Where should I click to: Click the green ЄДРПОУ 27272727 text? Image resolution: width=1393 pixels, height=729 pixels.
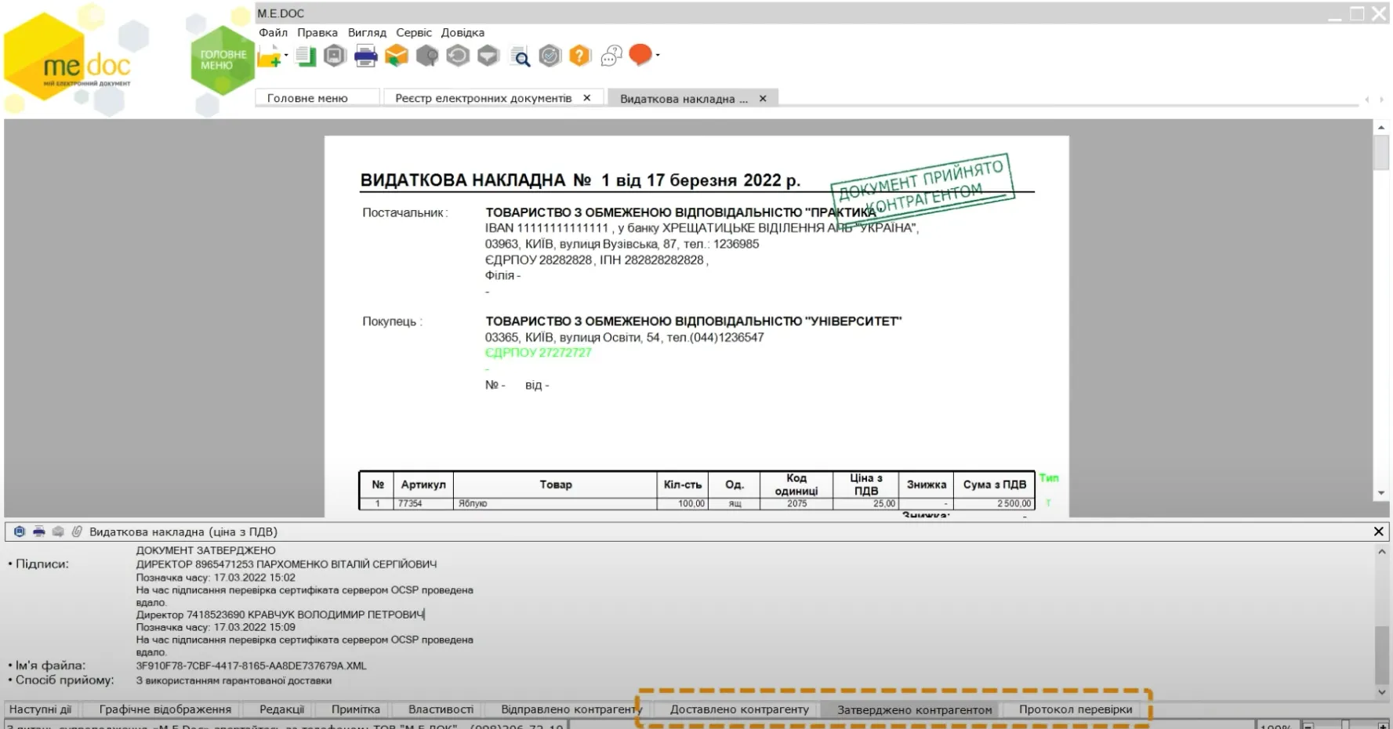pyautogui.click(x=538, y=353)
